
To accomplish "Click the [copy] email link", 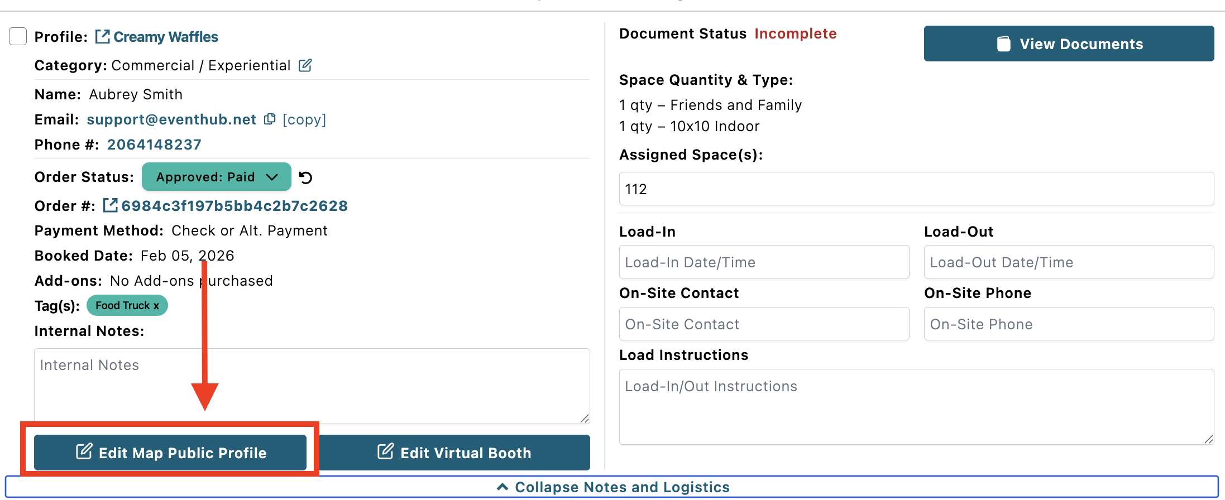I will click(304, 119).
